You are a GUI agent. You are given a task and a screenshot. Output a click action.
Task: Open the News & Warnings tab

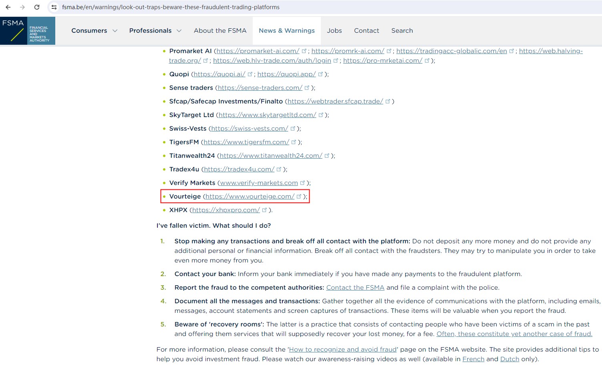(x=286, y=31)
